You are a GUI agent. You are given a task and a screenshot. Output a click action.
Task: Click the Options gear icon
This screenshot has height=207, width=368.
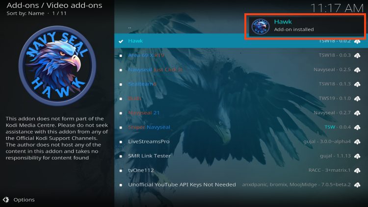[6, 200]
